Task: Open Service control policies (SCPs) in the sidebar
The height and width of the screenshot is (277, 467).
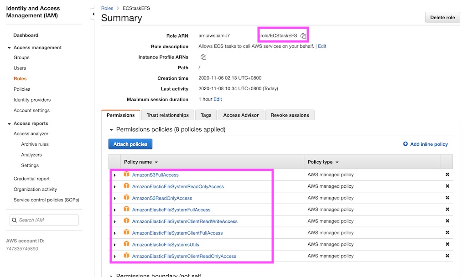Action: coord(46,200)
